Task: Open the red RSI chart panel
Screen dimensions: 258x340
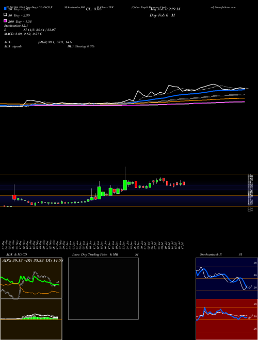Action: tap(227, 319)
